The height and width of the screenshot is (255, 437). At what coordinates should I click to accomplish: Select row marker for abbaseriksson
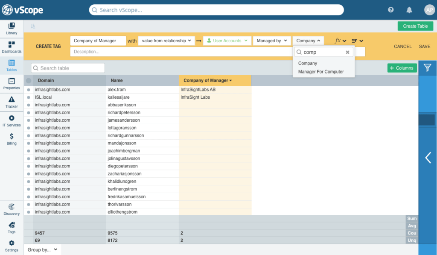coord(29,105)
